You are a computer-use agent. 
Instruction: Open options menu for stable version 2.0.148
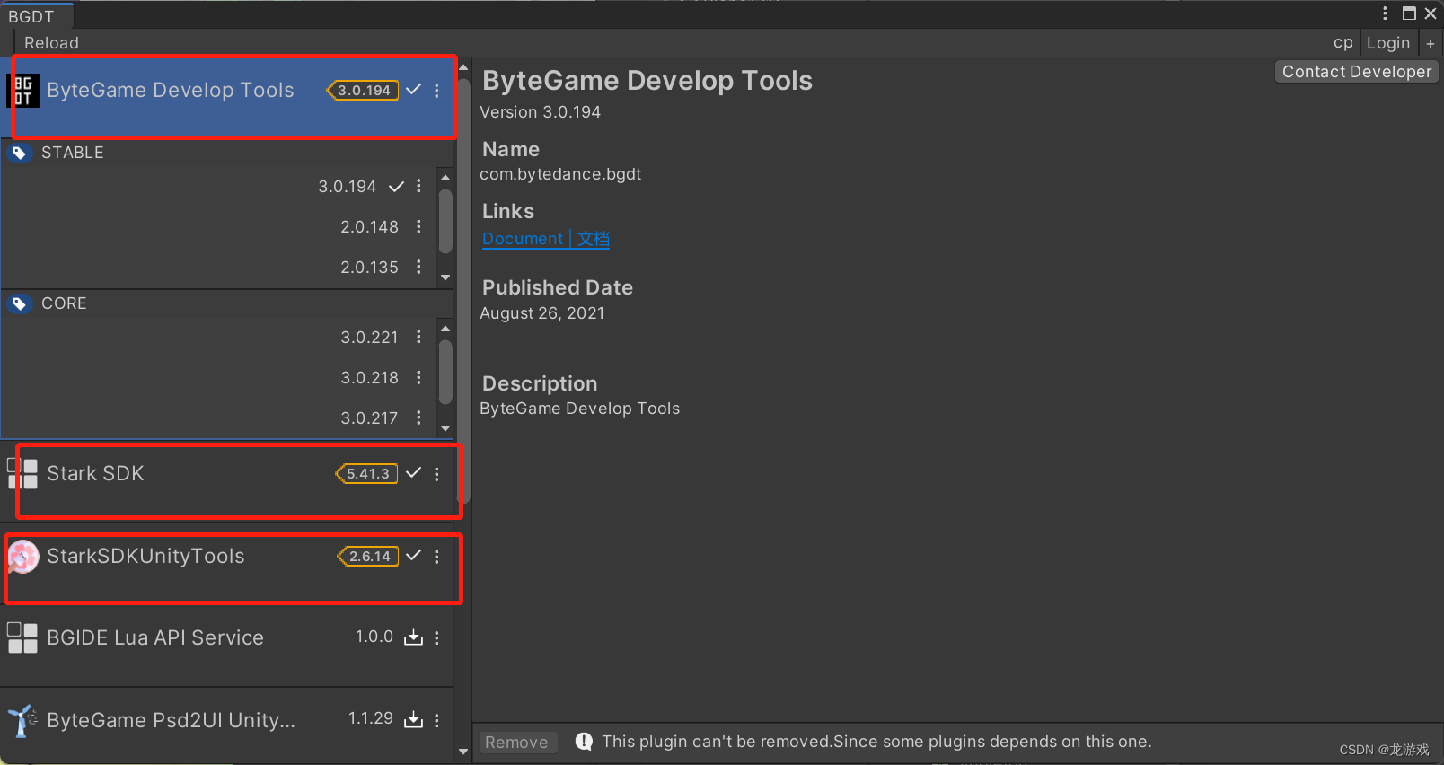coord(418,226)
